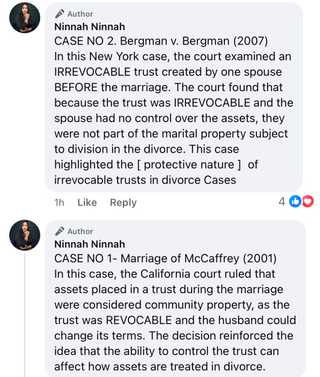This screenshot has width=320, height=377.
Task: Click the pencil icon on the McCaffrey comment
Action: tap(60, 231)
